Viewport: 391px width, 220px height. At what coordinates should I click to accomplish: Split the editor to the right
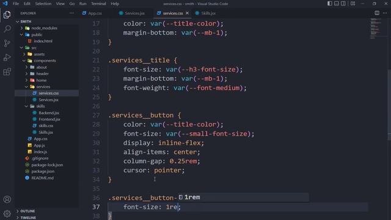tap(377, 13)
